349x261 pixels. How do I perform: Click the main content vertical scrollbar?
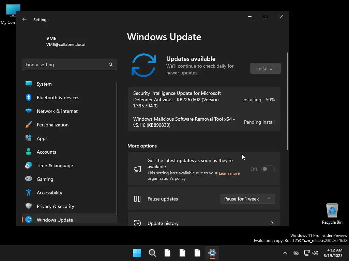pos(288,101)
